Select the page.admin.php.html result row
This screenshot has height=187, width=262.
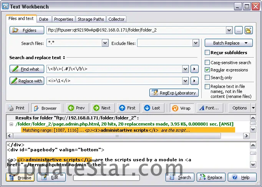click(x=124, y=124)
